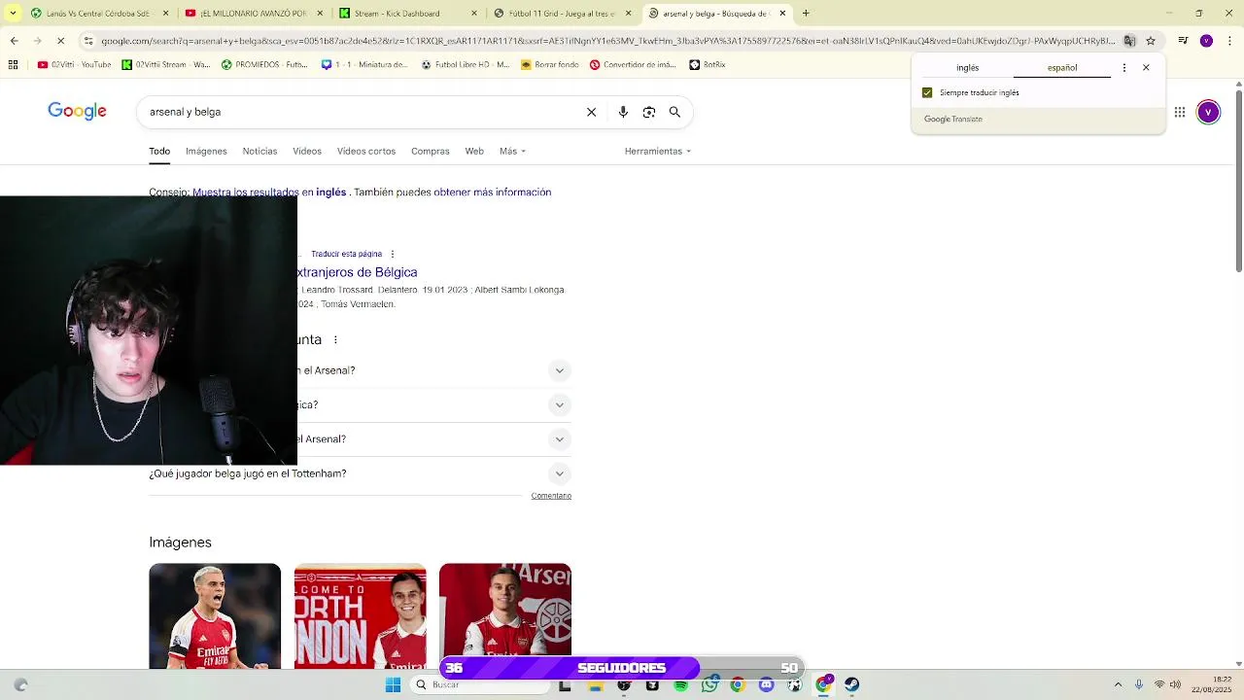Open Steam from the taskbar
The image size is (1244, 700).
[x=851, y=684]
